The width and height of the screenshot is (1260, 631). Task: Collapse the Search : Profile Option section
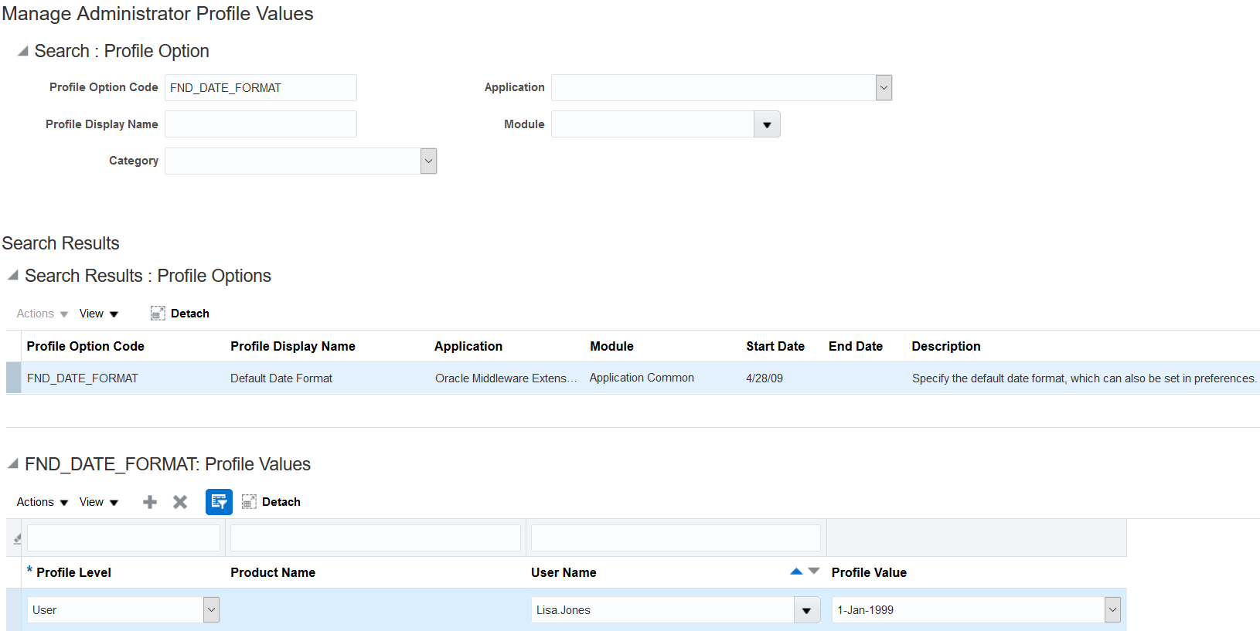tap(23, 51)
